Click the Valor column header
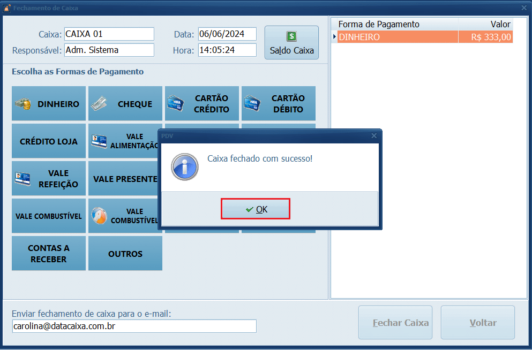This screenshot has height=350, width=532. [x=486, y=24]
